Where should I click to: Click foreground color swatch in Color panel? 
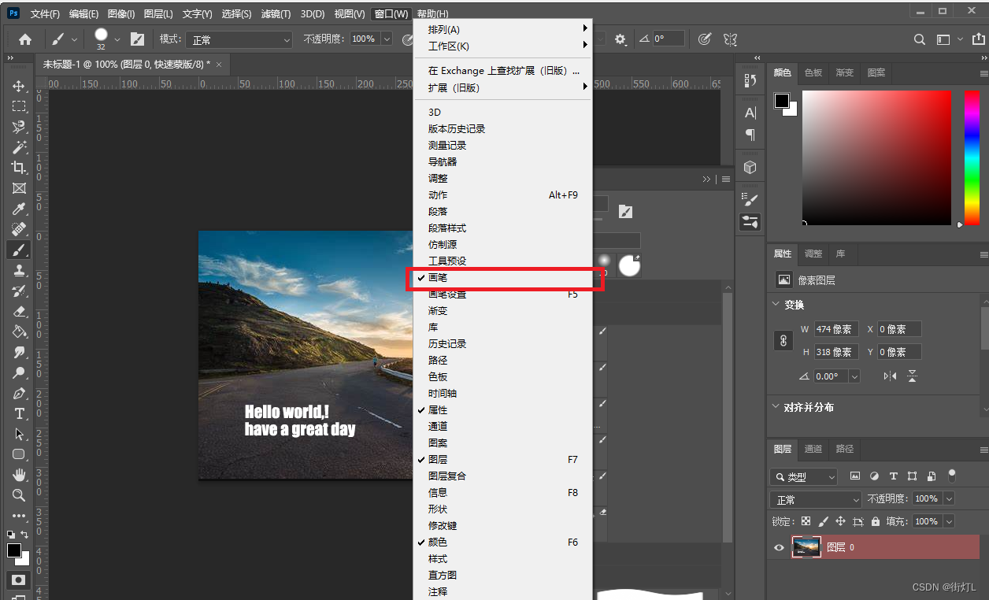[781, 101]
